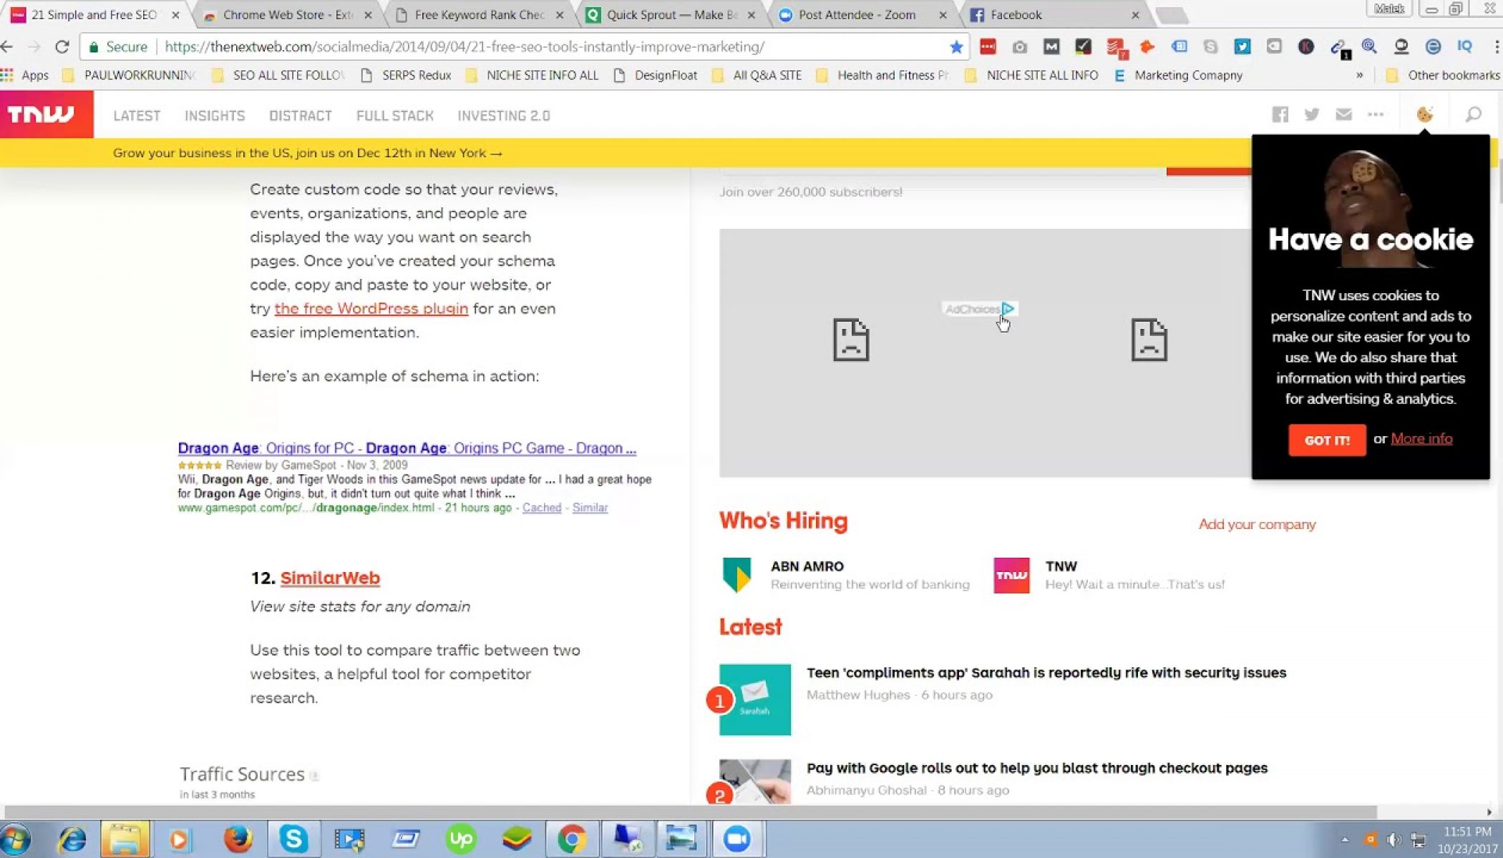Open the Sarahah security issues article
Viewport: 1503px width, 858px height.
click(1046, 673)
